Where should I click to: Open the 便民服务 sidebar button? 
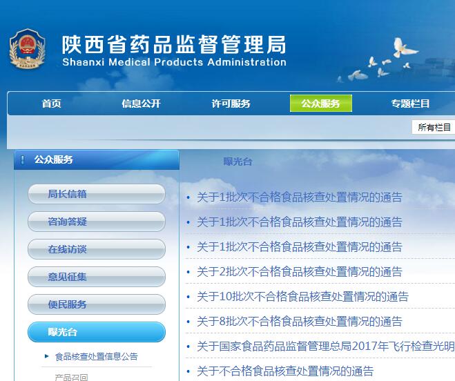(x=97, y=304)
